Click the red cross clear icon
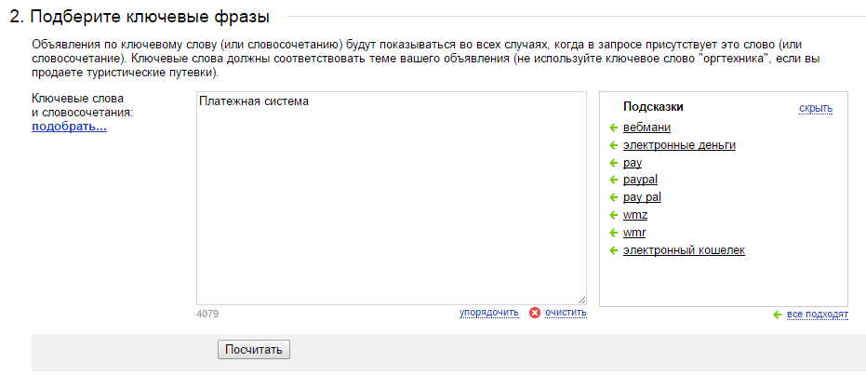Image resolution: width=866 pixels, height=389 pixels. (535, 313)
